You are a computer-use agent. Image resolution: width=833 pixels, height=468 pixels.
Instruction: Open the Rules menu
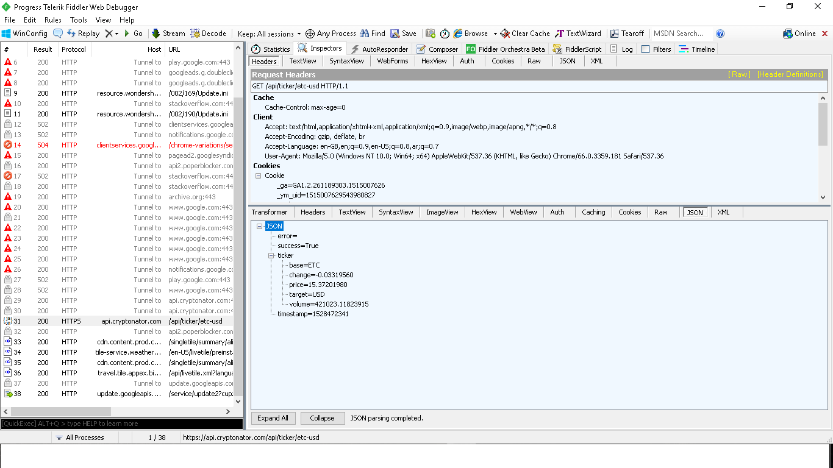click(x=52, y=19)
